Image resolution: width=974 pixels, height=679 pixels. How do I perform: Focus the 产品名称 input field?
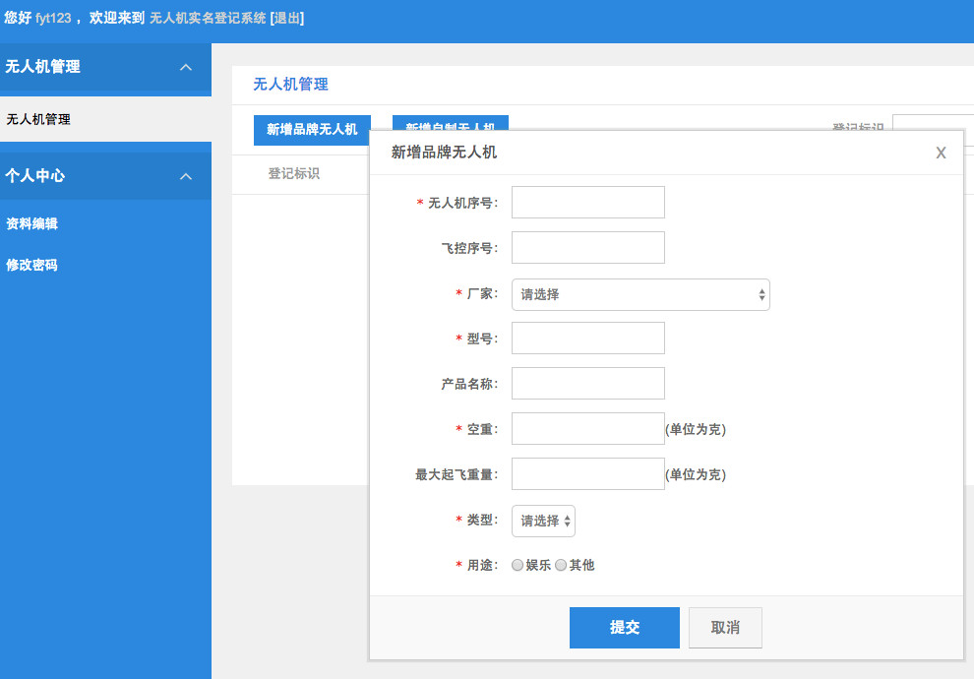click(588, 384)
